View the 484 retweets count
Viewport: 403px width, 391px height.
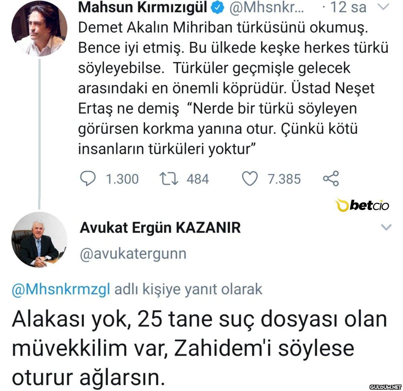[x=198, y=179]
